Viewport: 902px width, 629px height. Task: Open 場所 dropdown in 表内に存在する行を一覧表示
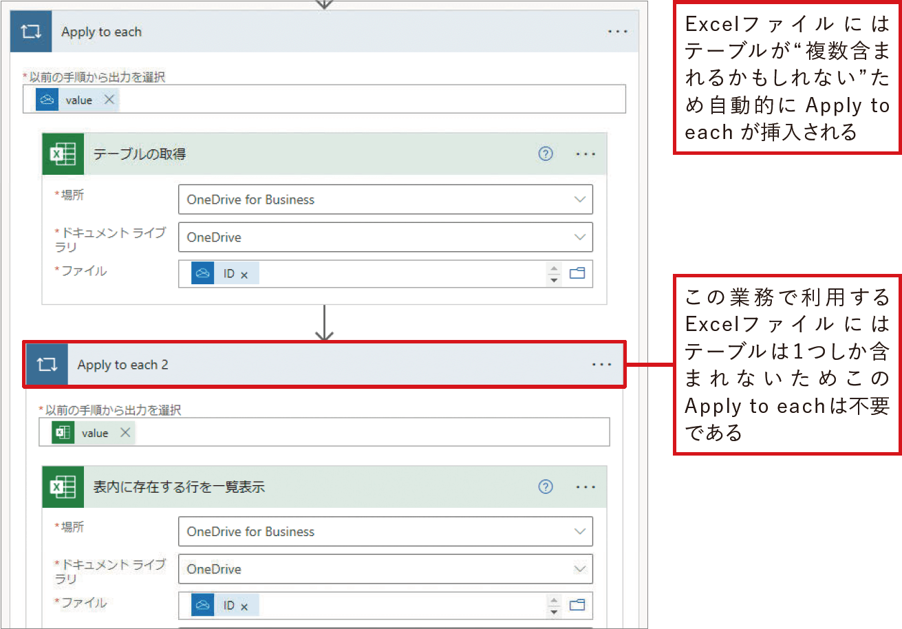pos(385,531)
